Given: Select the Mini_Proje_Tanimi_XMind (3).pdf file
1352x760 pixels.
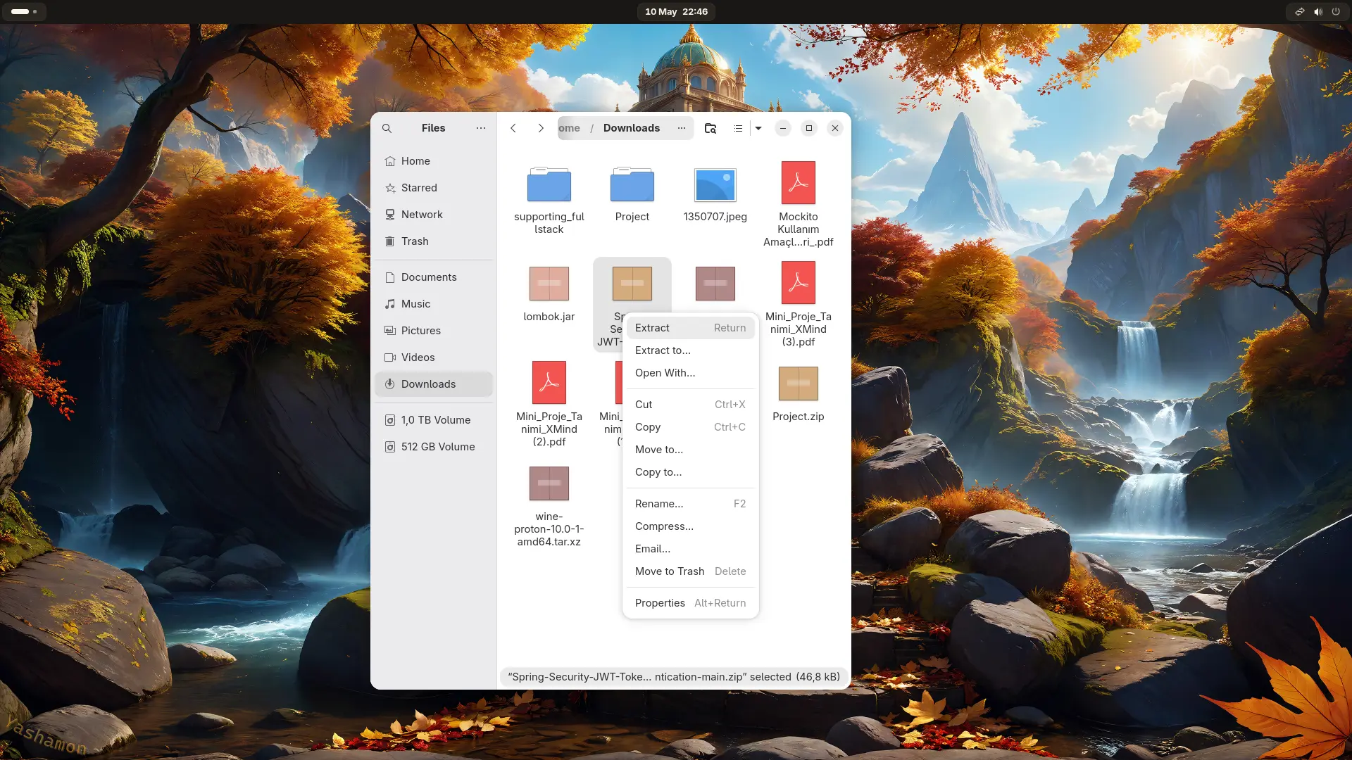Looking at the screenshot, I should (799, 283).
